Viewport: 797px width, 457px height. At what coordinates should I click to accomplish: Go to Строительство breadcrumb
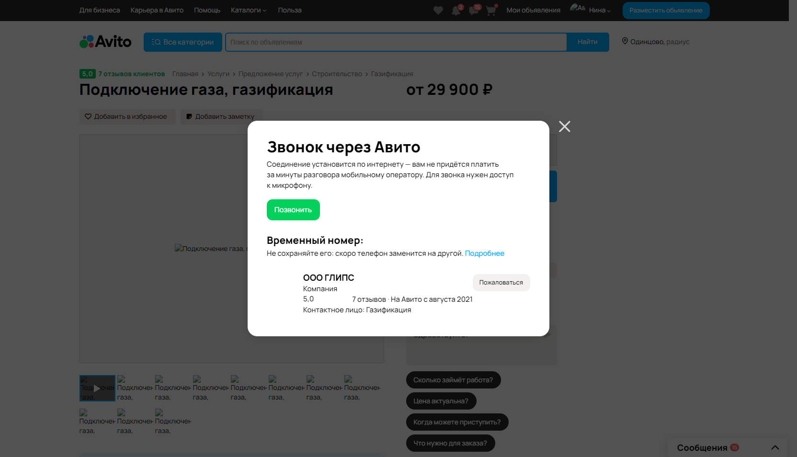pos(337,74)
